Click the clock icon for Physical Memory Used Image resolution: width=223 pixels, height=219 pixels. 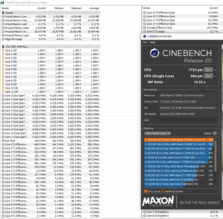pyautogui.click(x=3, y=28)
